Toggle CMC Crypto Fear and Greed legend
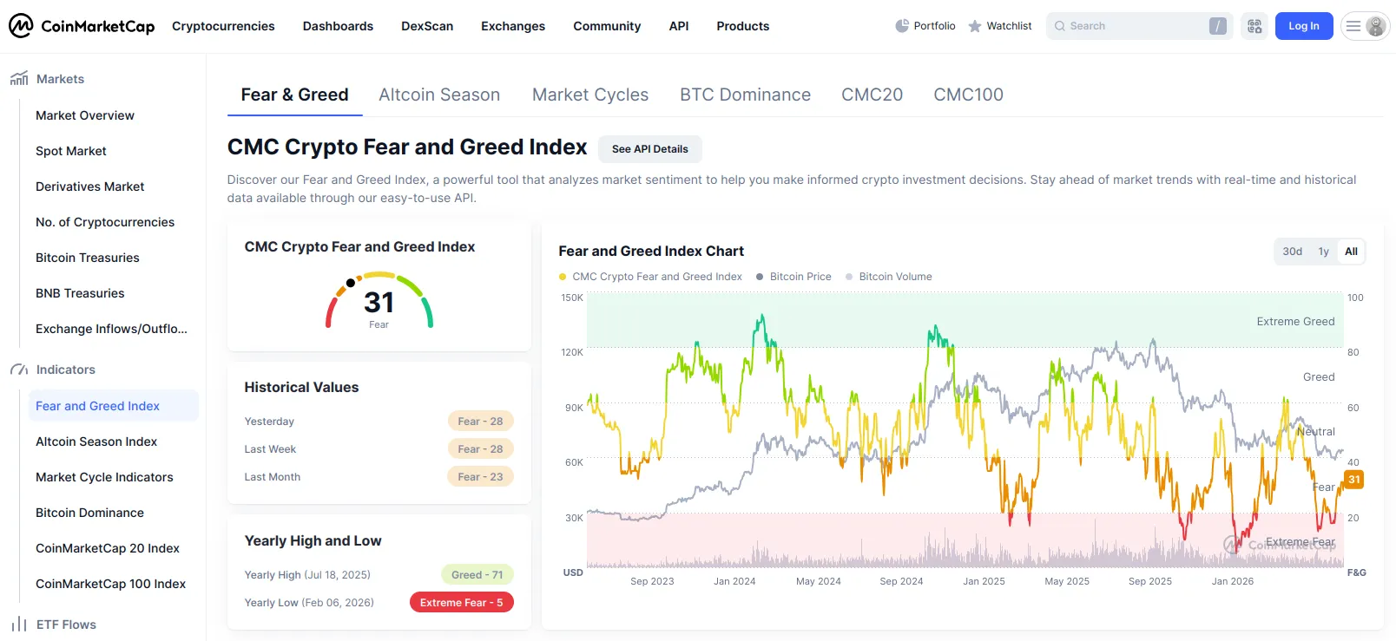The height and width of the screenshot is (641, 1396). [x=650, y=277]
